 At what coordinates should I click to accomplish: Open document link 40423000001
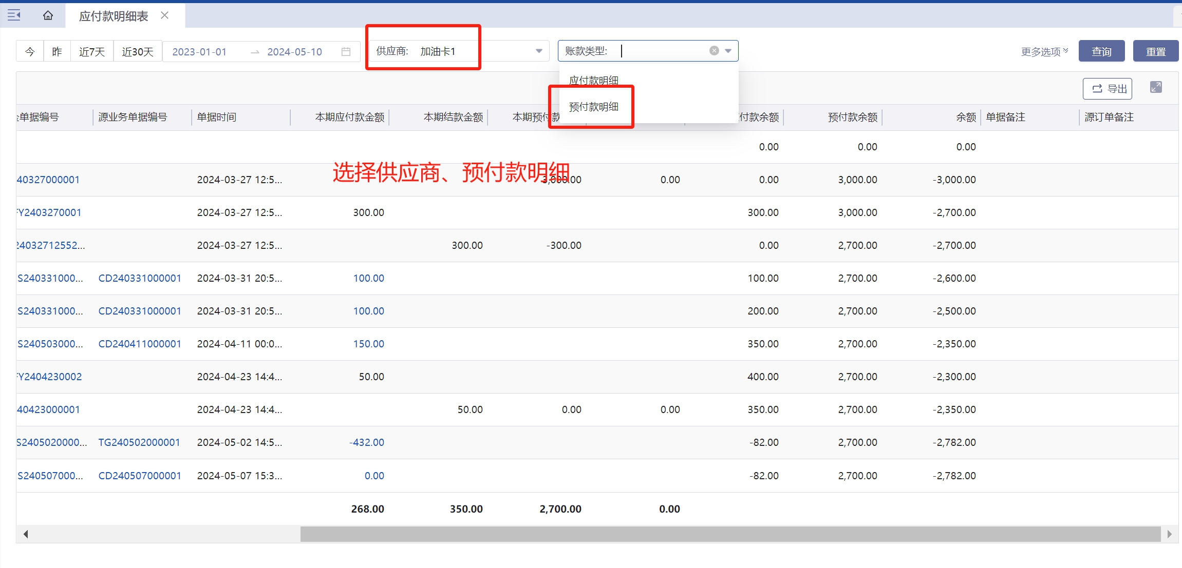click(48, 409)
